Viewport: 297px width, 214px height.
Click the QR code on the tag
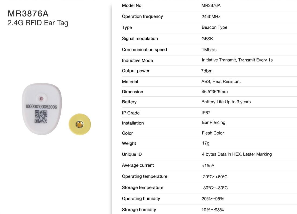tap(41, 117)
